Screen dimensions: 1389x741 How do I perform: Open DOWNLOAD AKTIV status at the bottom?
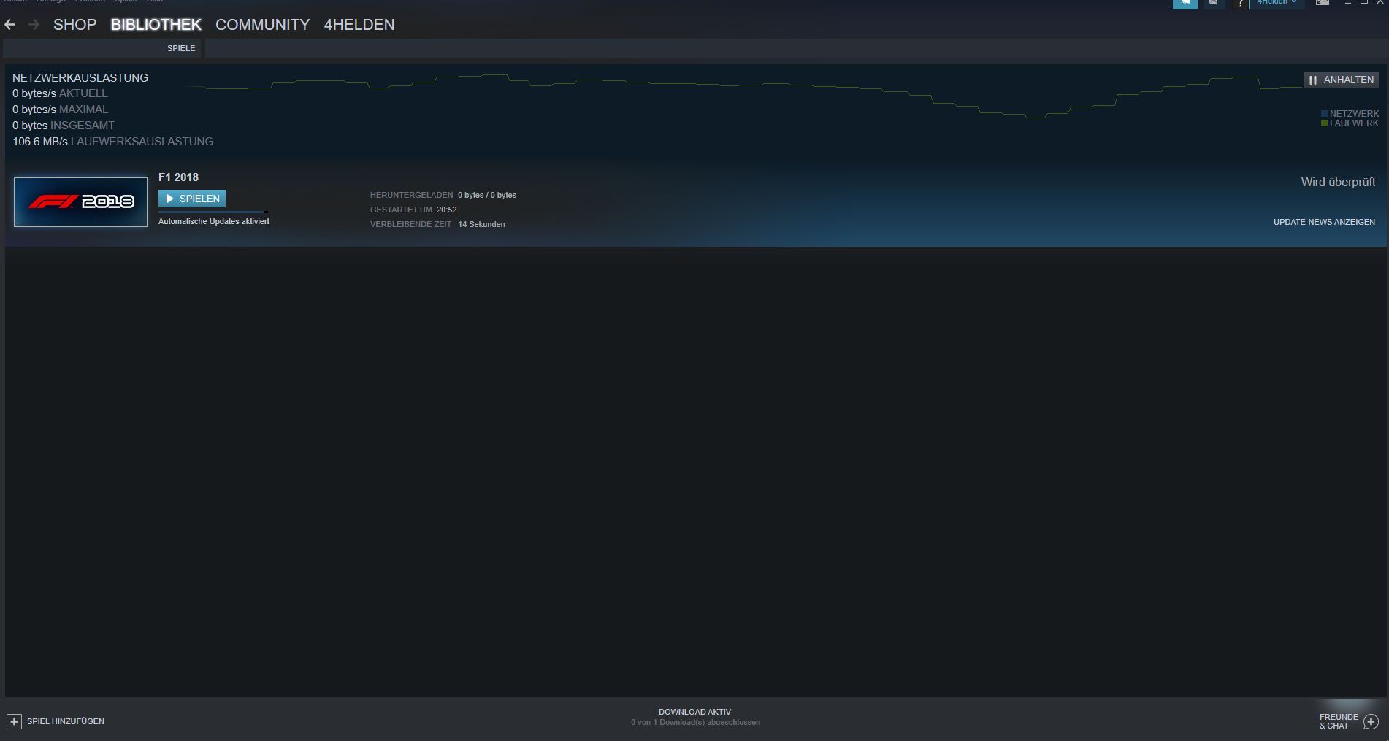click(x=694, y=712)
